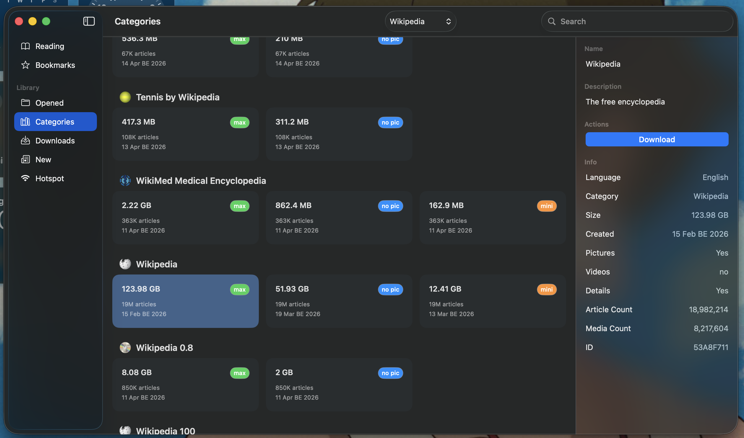Click mini badge on 162.9 MB card
Viewport: 744px width, 438px height.
(547, 206)
